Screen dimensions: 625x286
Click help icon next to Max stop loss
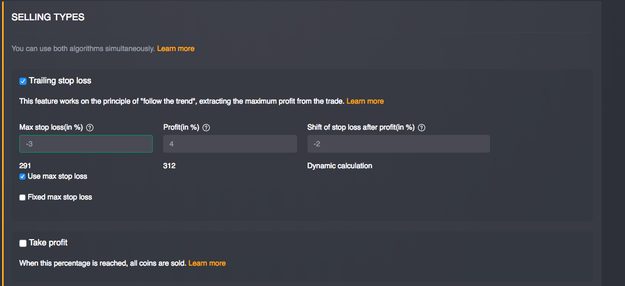[x=90, y=128]
